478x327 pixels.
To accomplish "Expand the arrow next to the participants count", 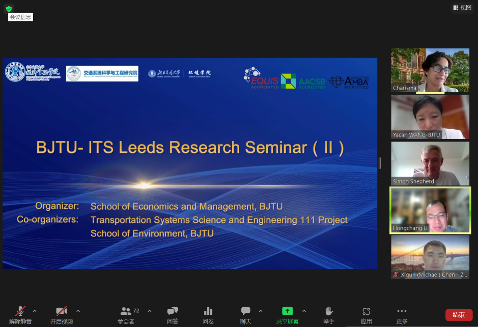I will 150,311.
